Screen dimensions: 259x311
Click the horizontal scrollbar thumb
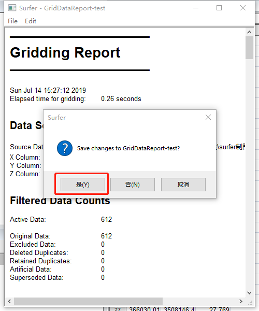click(x=88, y=301)
